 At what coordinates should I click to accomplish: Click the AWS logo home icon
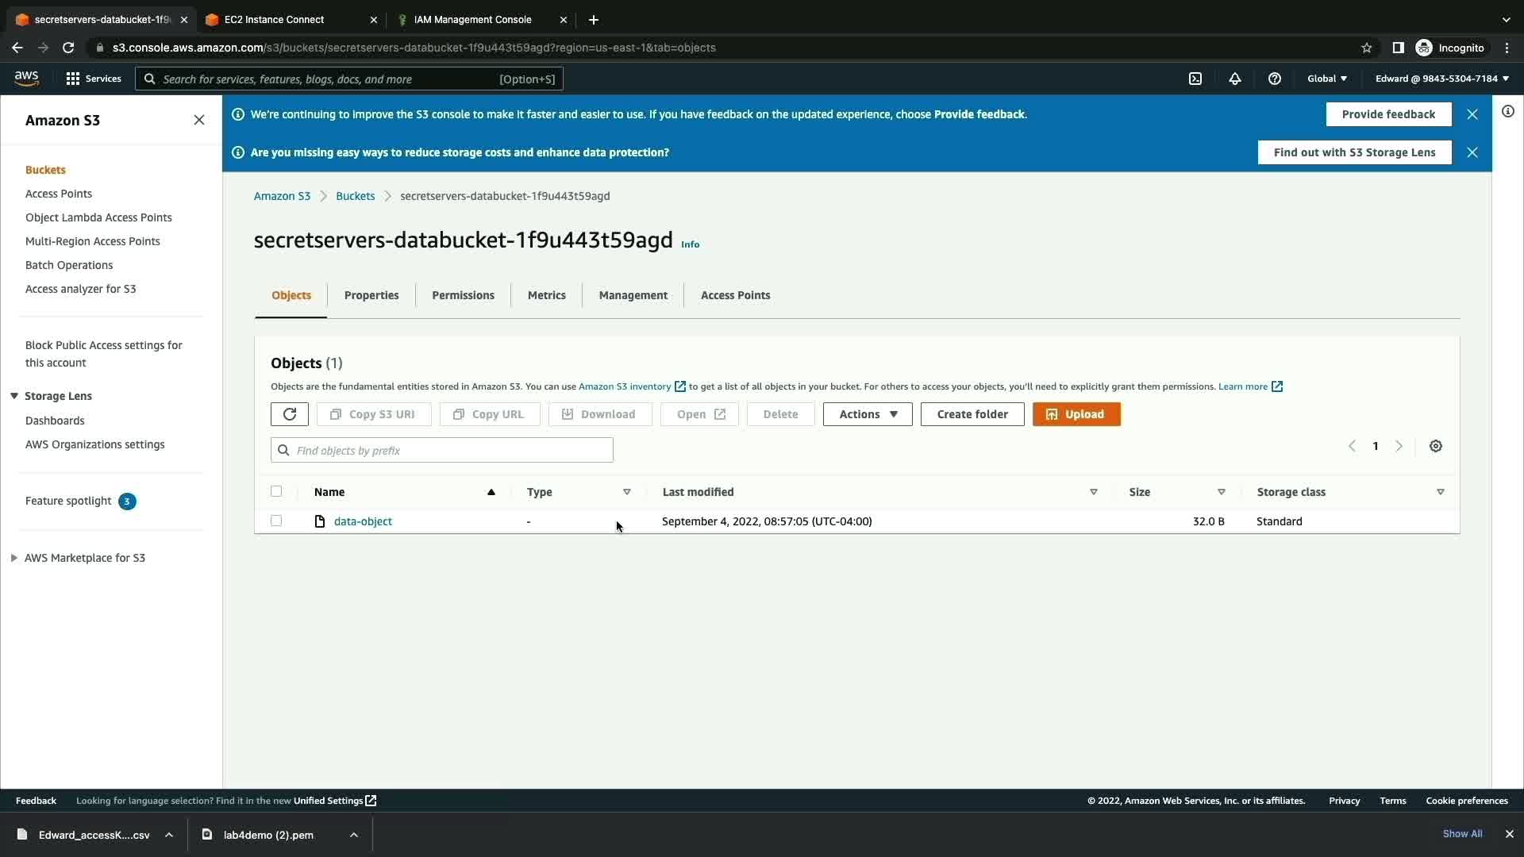(x=26, y=78)
